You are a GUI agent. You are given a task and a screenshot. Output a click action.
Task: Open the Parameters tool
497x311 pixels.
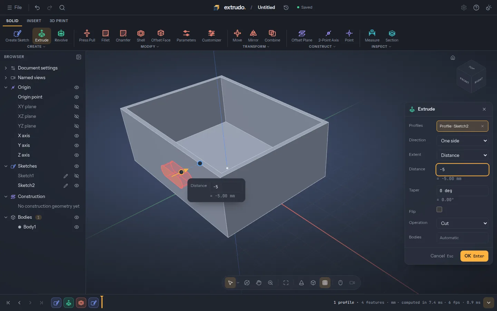tap(186, 36)
